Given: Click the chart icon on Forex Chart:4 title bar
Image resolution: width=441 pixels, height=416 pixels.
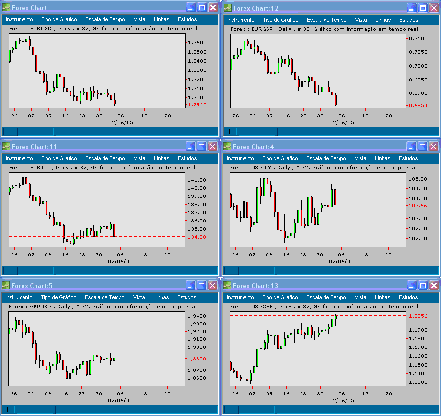Looking at the screenshot, I should [x=228, y=146].
